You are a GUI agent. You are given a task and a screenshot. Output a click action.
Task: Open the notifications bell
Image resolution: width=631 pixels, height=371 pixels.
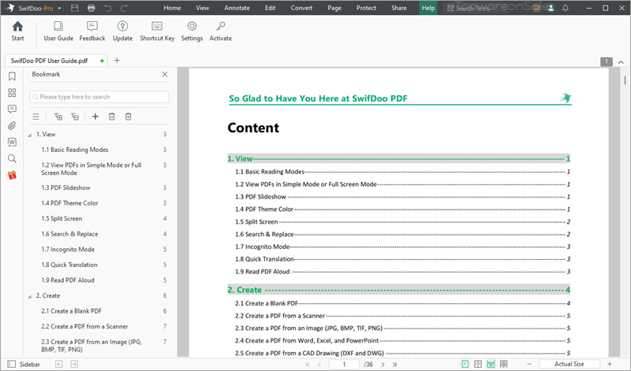click(566, 8)
